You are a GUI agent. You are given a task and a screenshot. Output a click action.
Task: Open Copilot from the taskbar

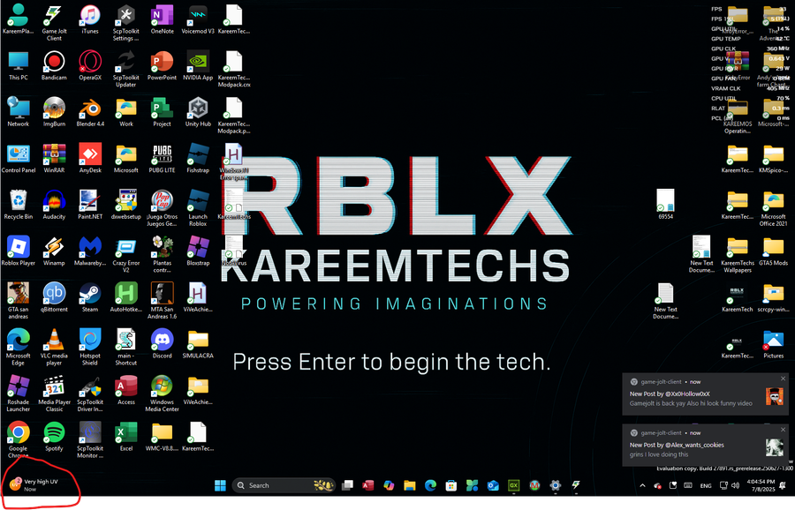[389, 485]
